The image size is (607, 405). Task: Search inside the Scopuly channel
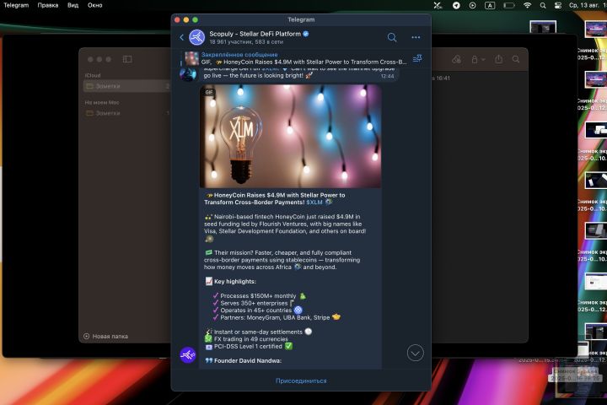pyautogui.click(x=392, y=37)
